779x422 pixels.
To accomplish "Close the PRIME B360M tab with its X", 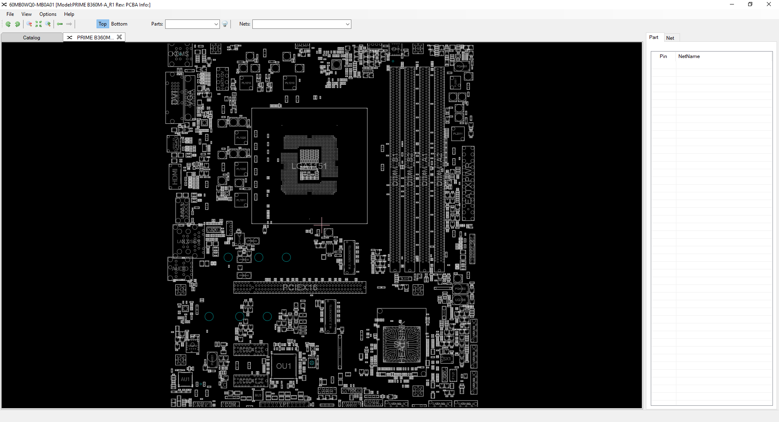I will coord(119,37).
